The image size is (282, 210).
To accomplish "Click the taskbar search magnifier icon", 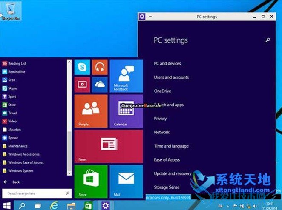I will [22, 205].
